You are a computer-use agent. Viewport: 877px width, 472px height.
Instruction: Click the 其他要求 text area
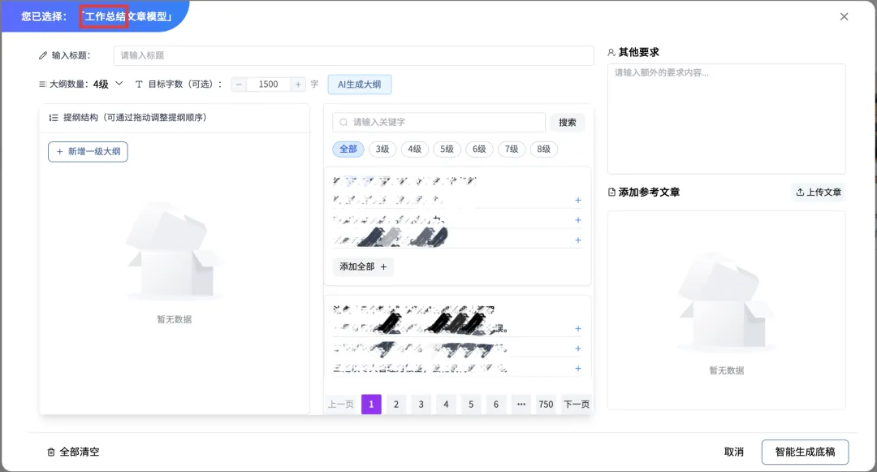(x=727, y=119)
